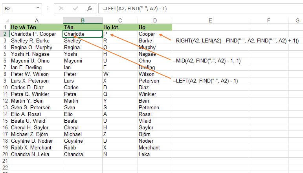Viewport: 303px width, 173px height.
Task: Select row 2 header
Action: pos(5,34)
